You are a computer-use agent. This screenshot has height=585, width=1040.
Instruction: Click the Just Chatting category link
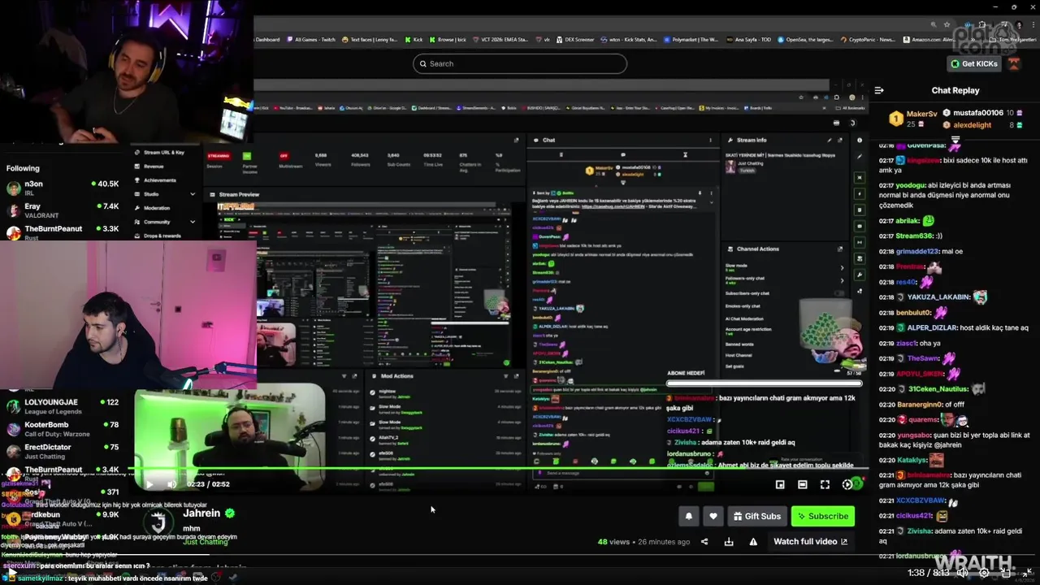206,541
